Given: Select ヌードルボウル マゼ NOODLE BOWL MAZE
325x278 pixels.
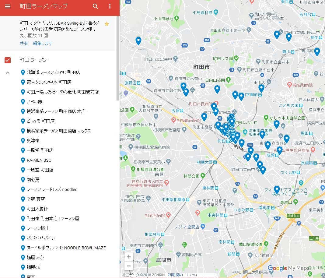Looking at the screenshot, I should [66, 248].
